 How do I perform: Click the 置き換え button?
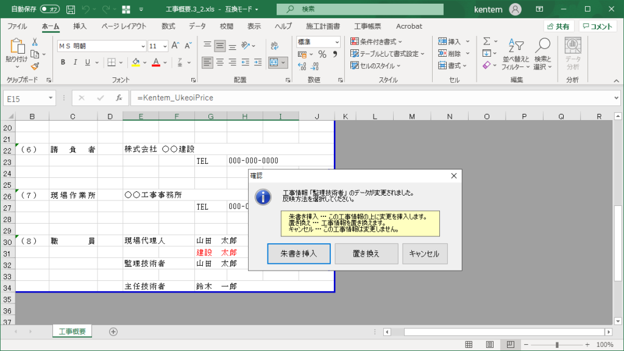coord(366,253)
